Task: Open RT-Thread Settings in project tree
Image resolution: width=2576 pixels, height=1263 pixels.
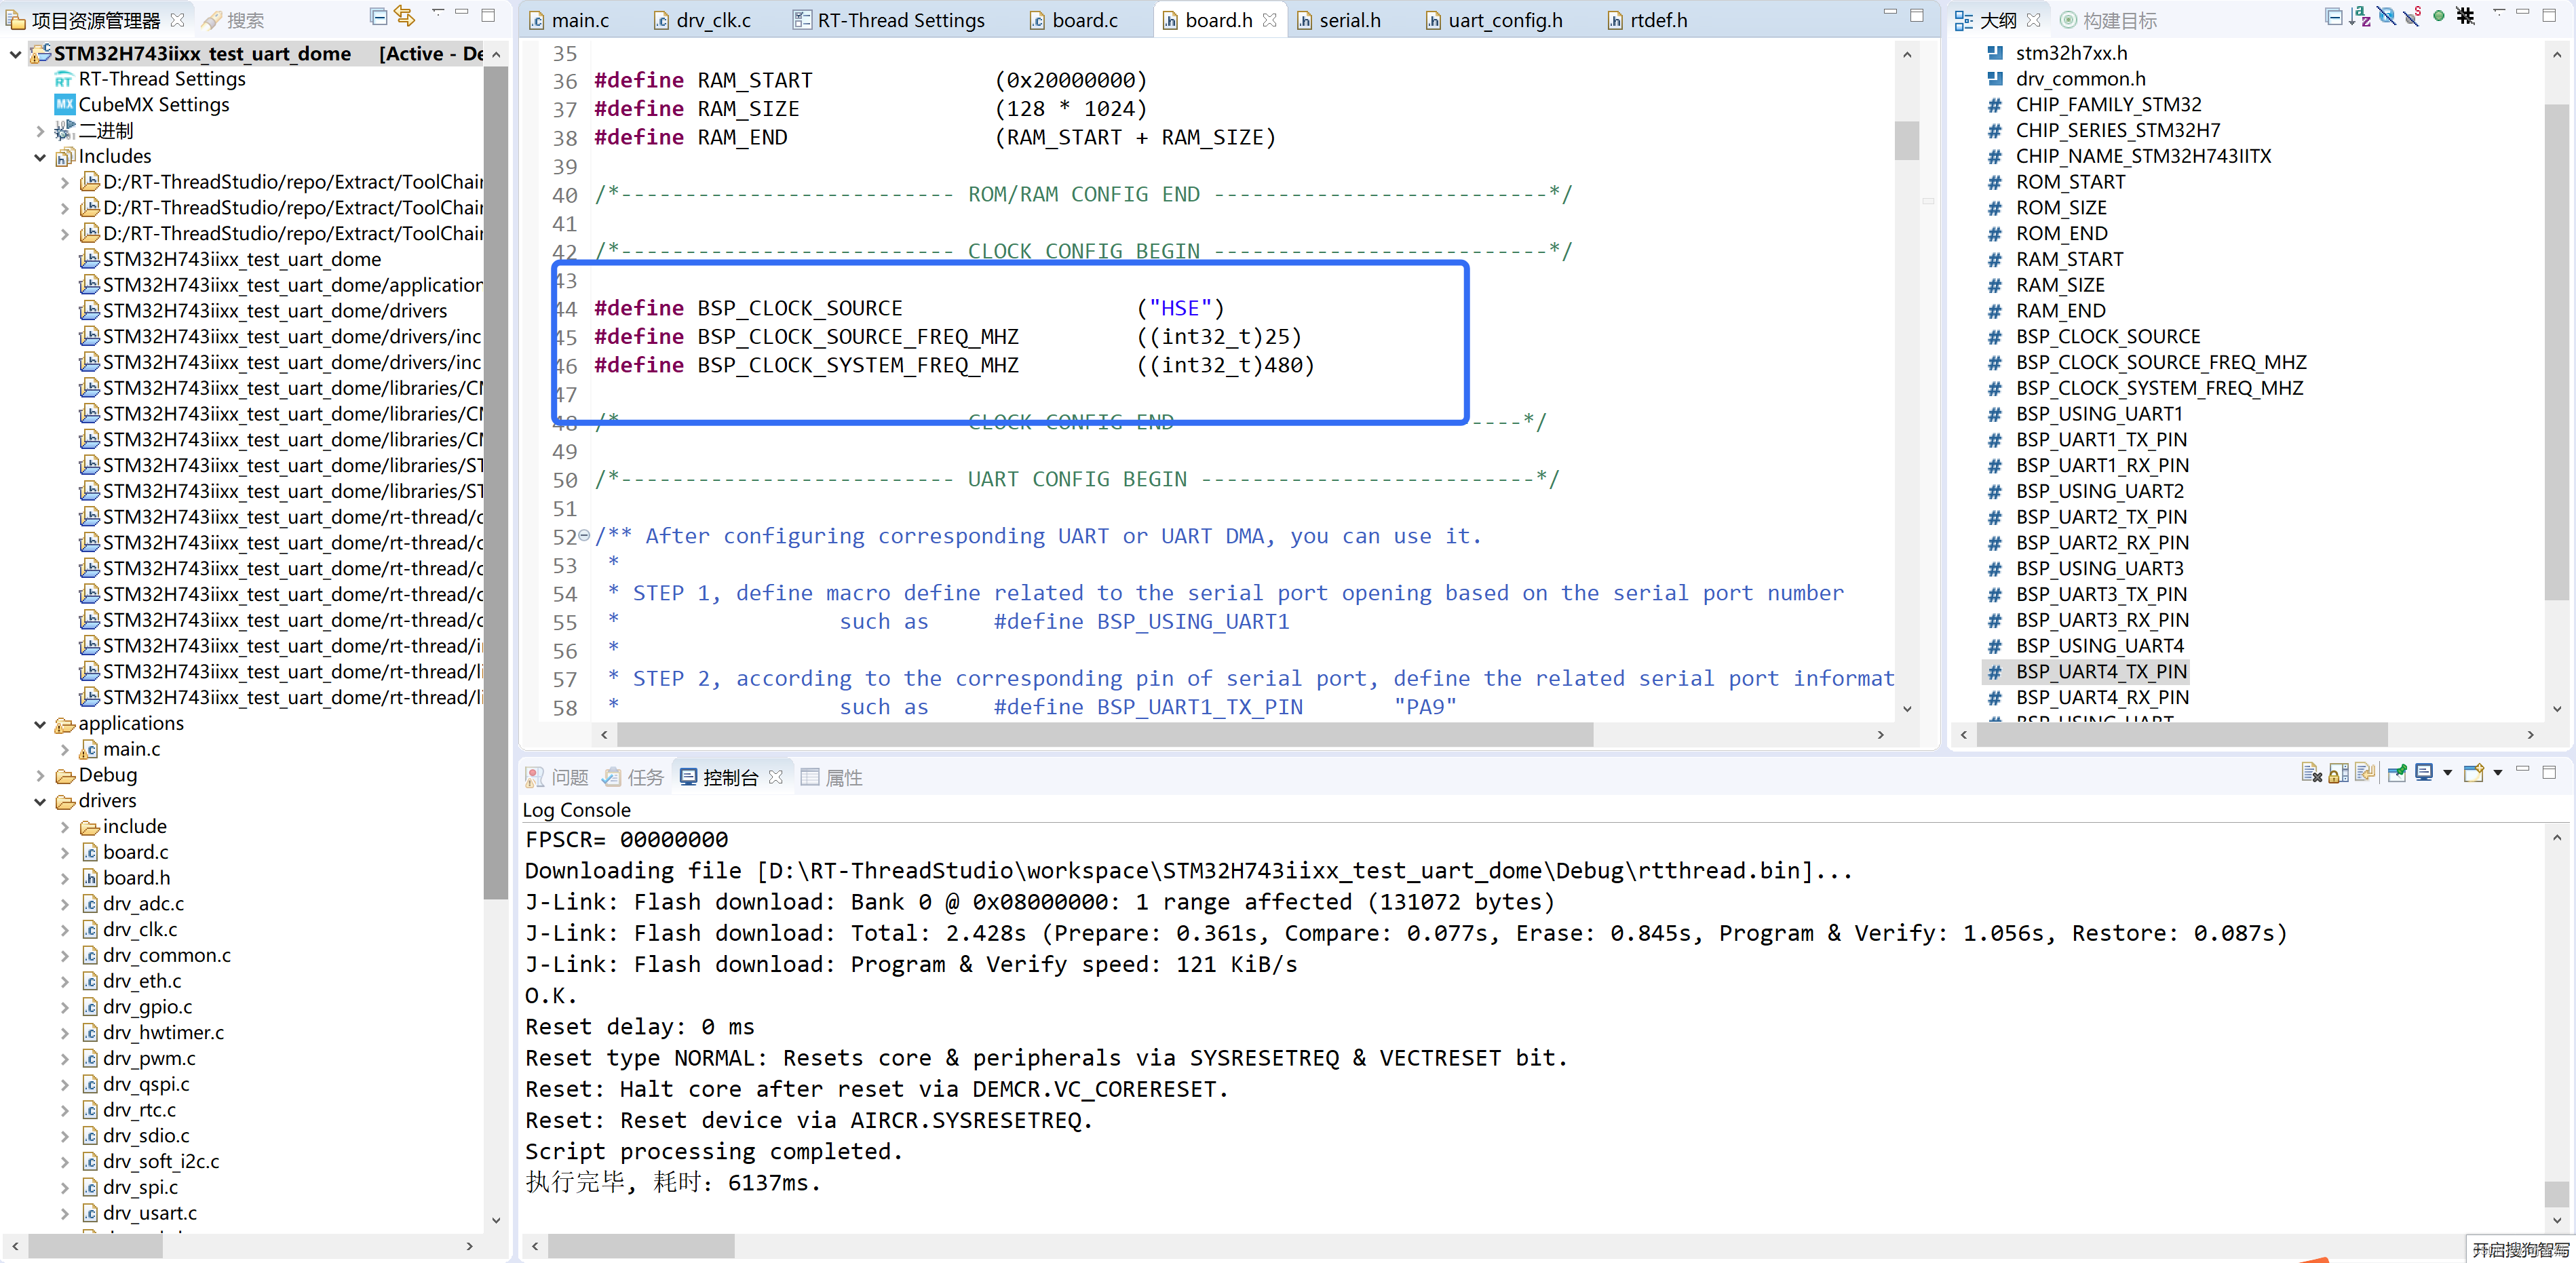Action: tap(161, 79)
